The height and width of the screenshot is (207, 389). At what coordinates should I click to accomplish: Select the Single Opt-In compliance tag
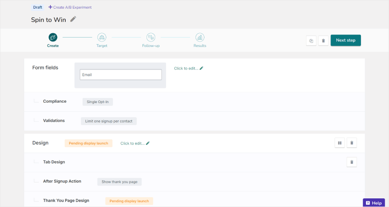[98, 102]
